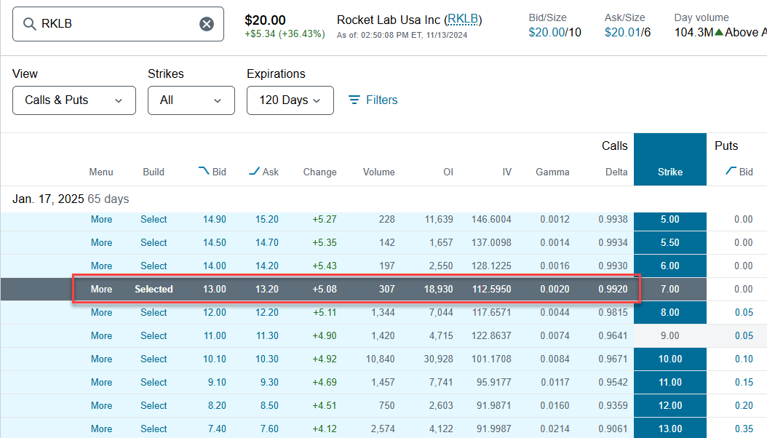Click the 0.10 put bid price
The image size is (767, 438).
coord(744,359)
